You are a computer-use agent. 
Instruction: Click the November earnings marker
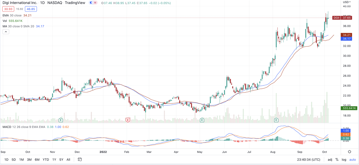point(61,120)
